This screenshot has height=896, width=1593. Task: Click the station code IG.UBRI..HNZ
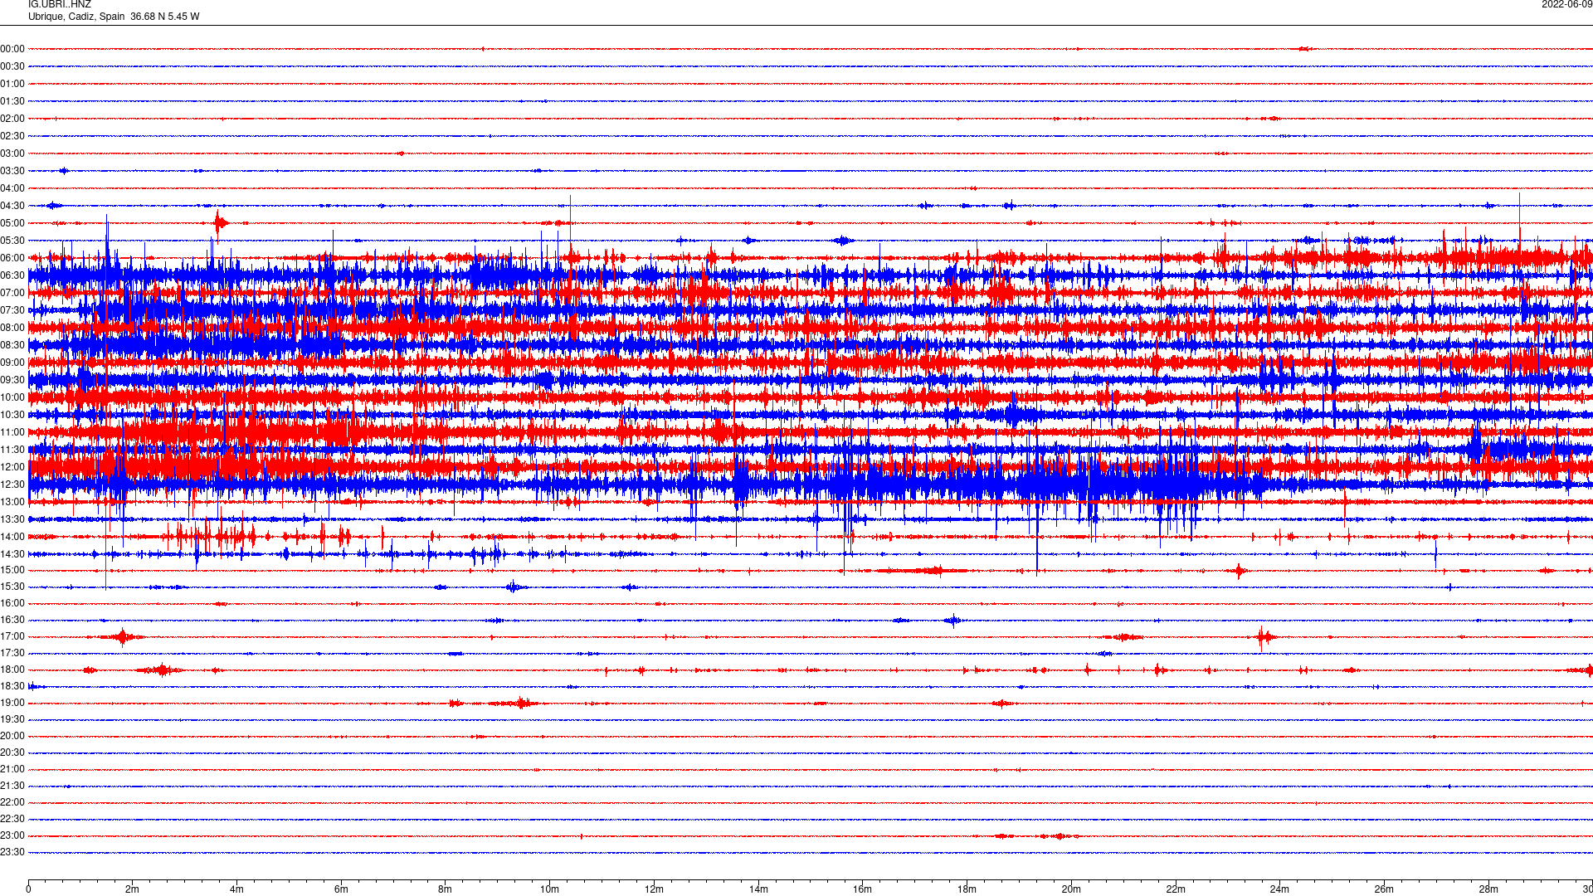(x=60, y=5)
